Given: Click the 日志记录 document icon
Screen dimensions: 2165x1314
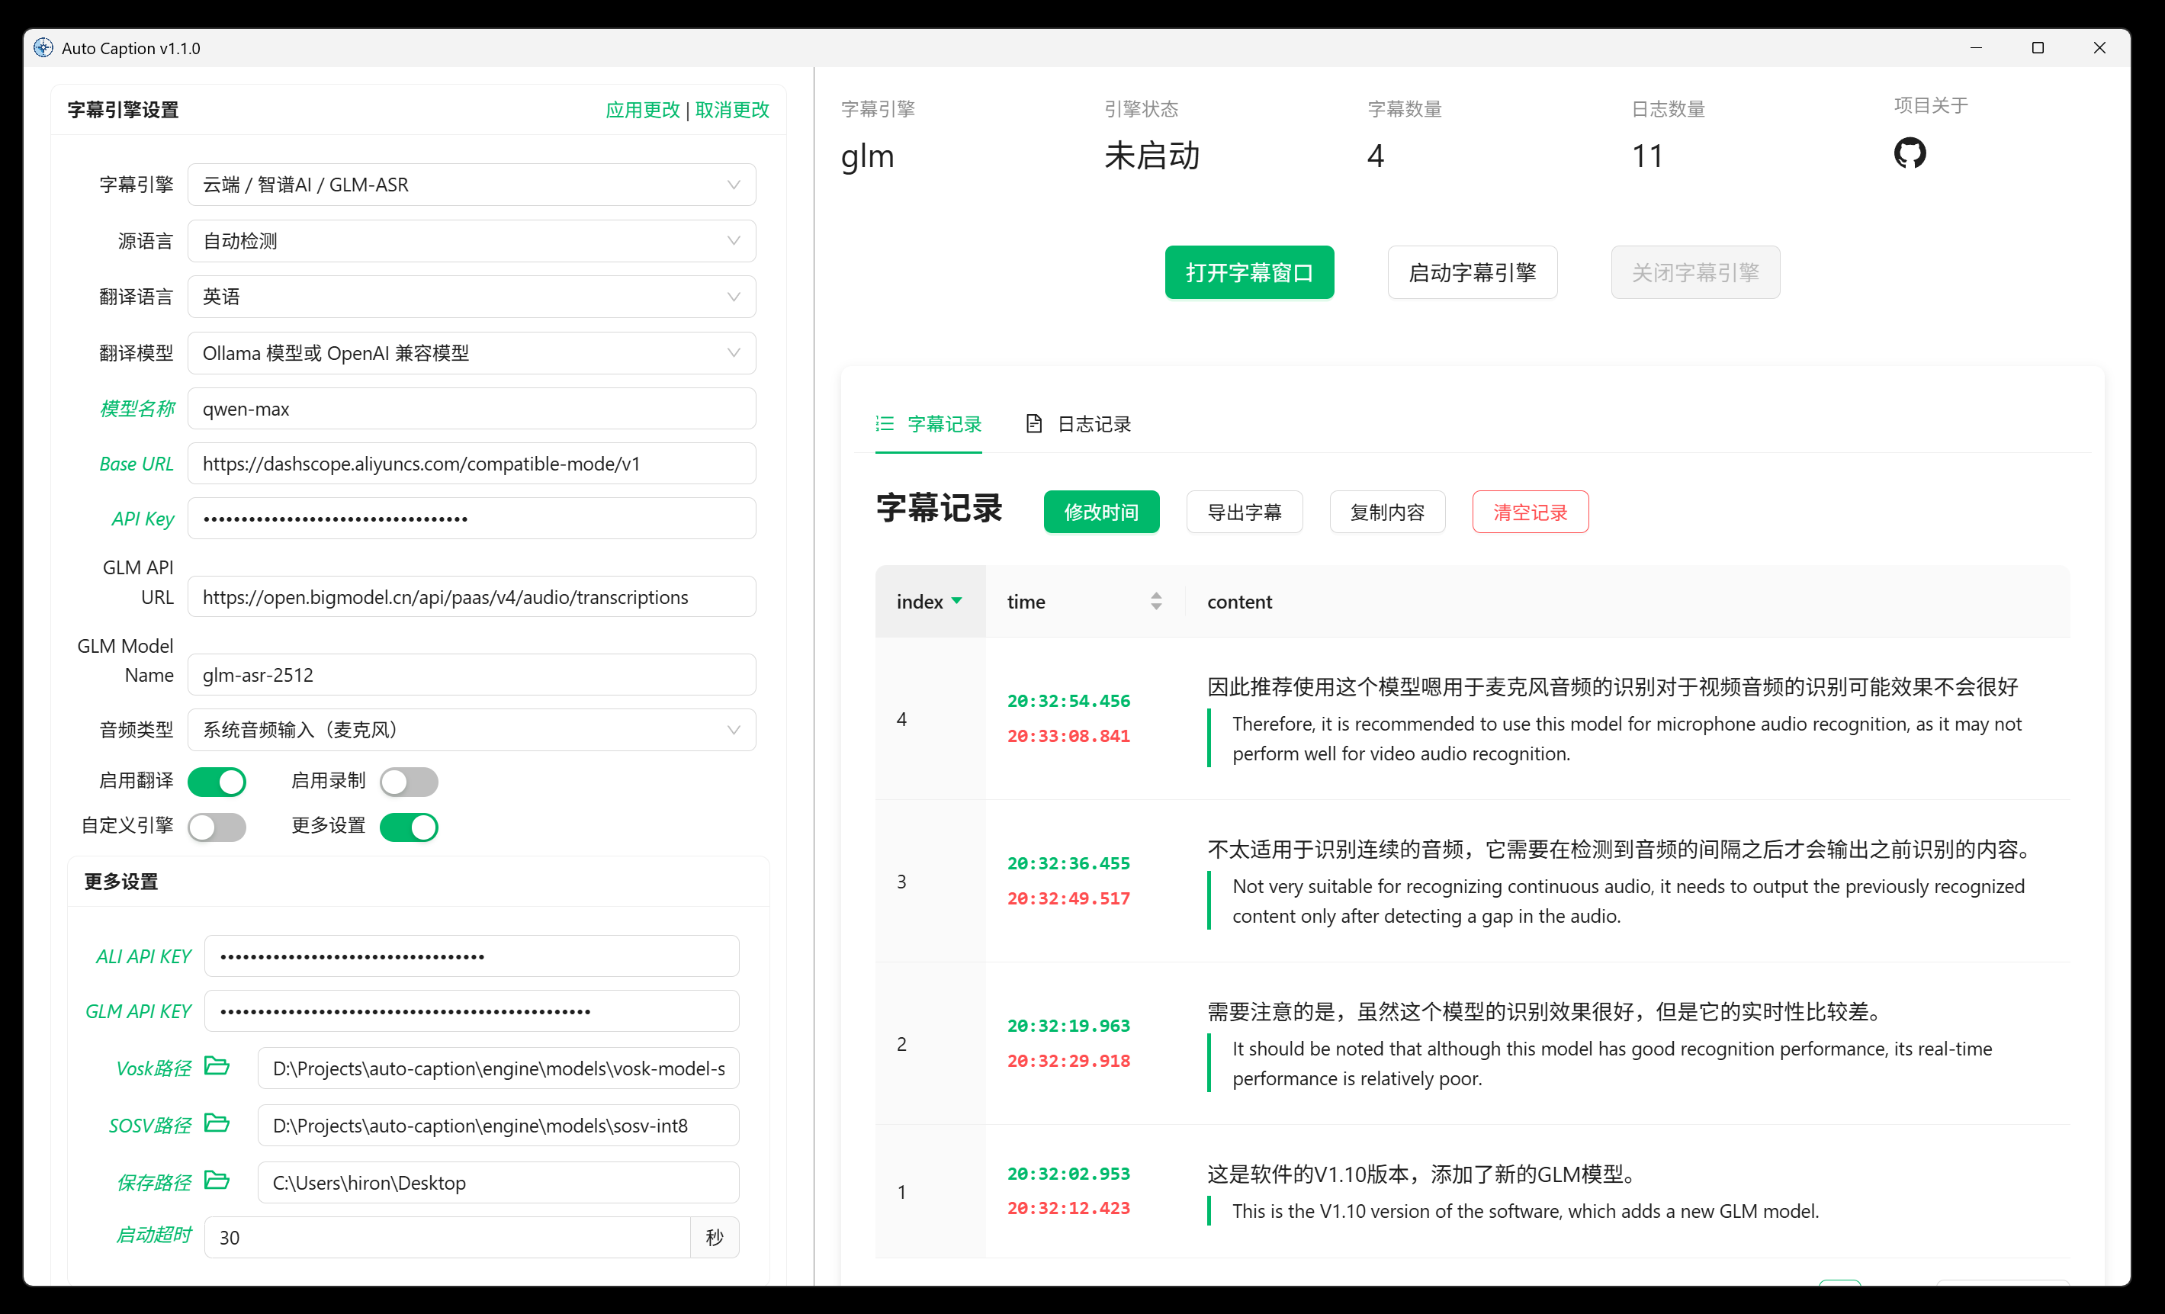Looking at the screenshot, I should coord(1033,424).
